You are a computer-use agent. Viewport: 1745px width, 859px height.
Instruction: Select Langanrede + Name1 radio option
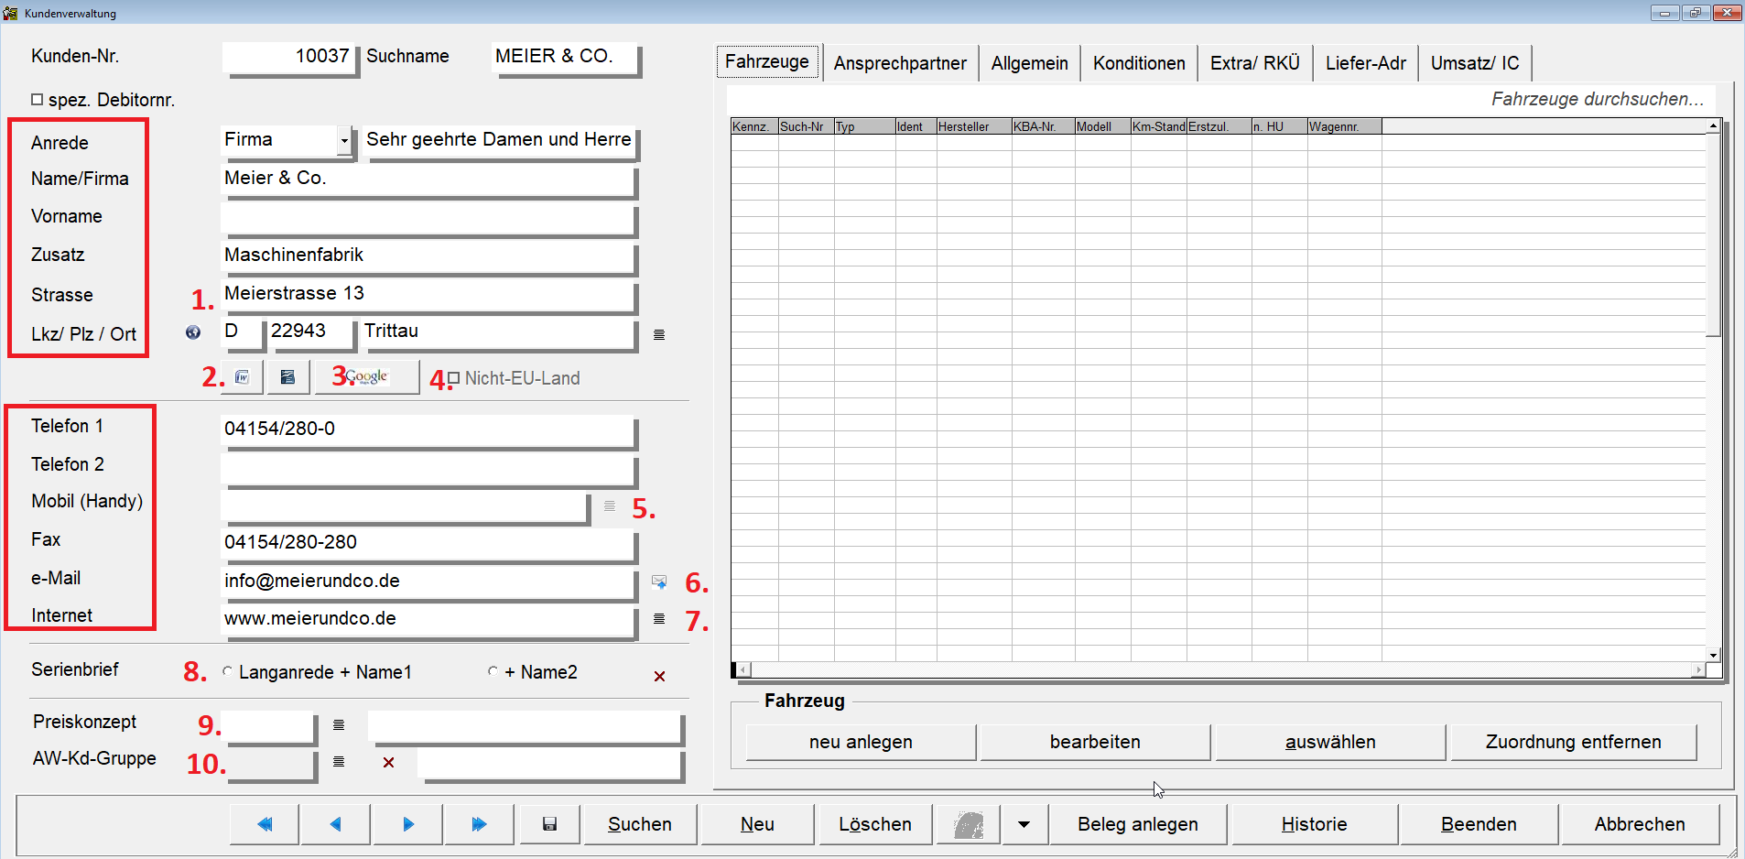[227, 671]
